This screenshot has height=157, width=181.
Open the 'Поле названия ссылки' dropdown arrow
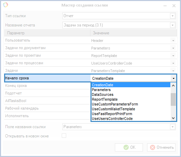click(172, 127)
